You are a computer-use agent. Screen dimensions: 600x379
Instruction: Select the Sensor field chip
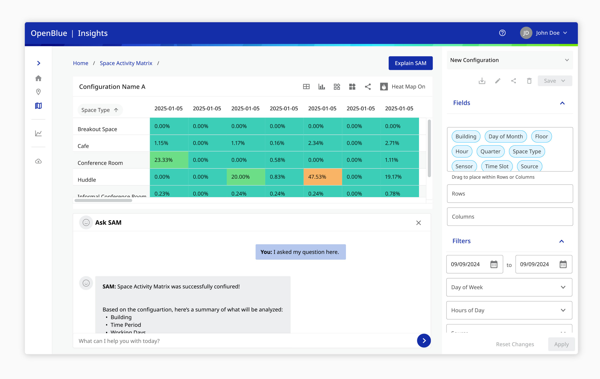(x=464, y=166)
